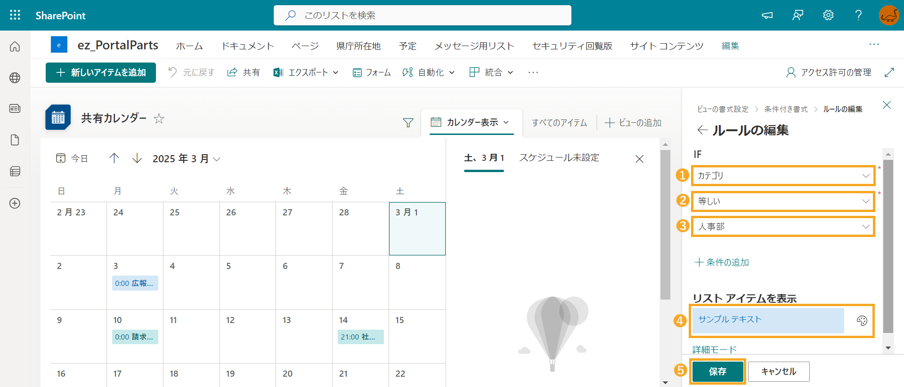Close the ルールの編集 panel with the X
The width and height of the screenshot is (904, 387).
click(x=887, y=105)
